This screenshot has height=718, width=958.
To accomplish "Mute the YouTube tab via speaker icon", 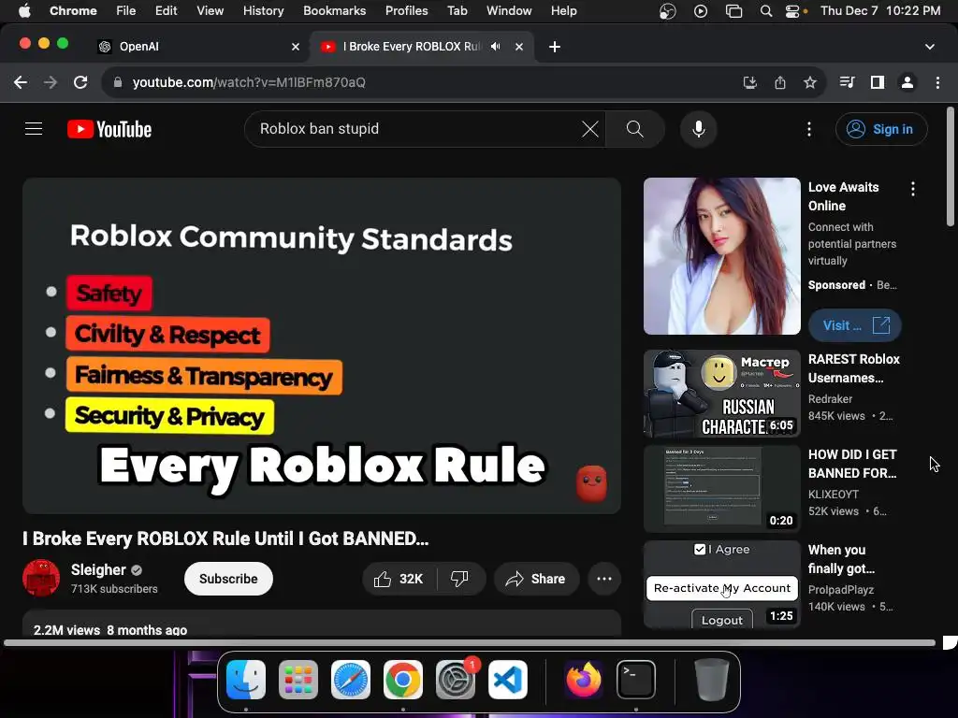I will (496, 47).
